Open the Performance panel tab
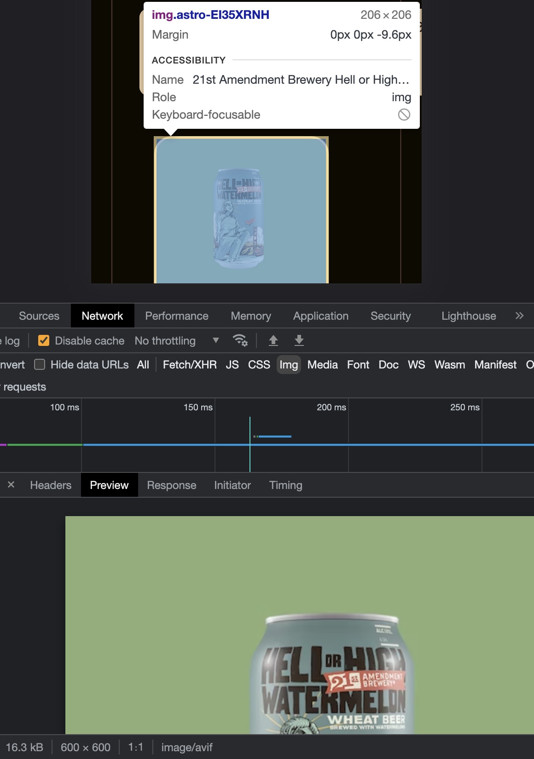Image resolution: width=534 pixels, height=759 pixels. [x=176, y=316]
